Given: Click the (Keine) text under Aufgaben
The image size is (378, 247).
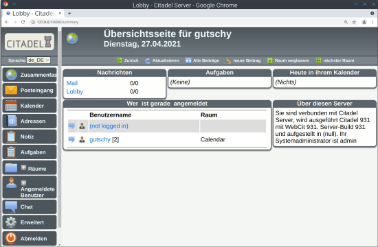Looking at the screenshot, I should (x=180, y=82).
